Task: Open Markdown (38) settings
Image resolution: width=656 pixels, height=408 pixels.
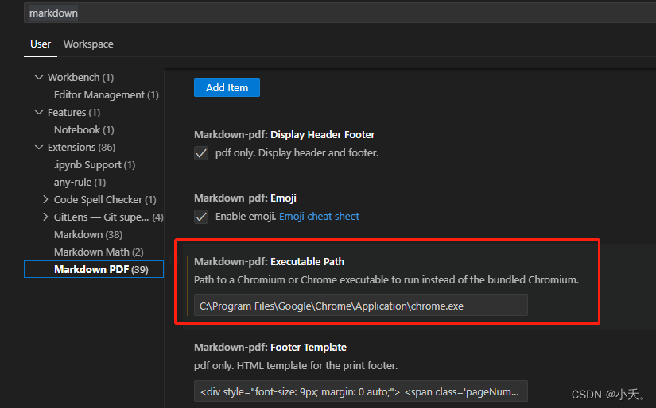Action: (x=88, y=235)
